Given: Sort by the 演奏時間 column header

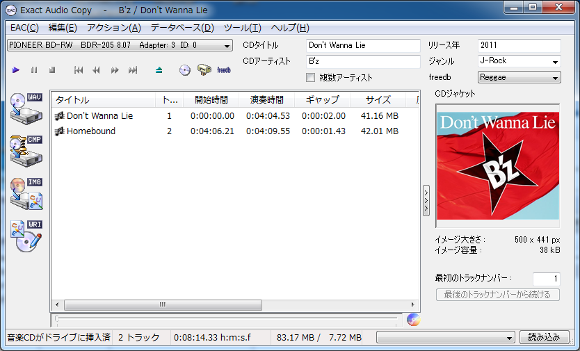Looking at the screenshot, I should click(266, 99).
